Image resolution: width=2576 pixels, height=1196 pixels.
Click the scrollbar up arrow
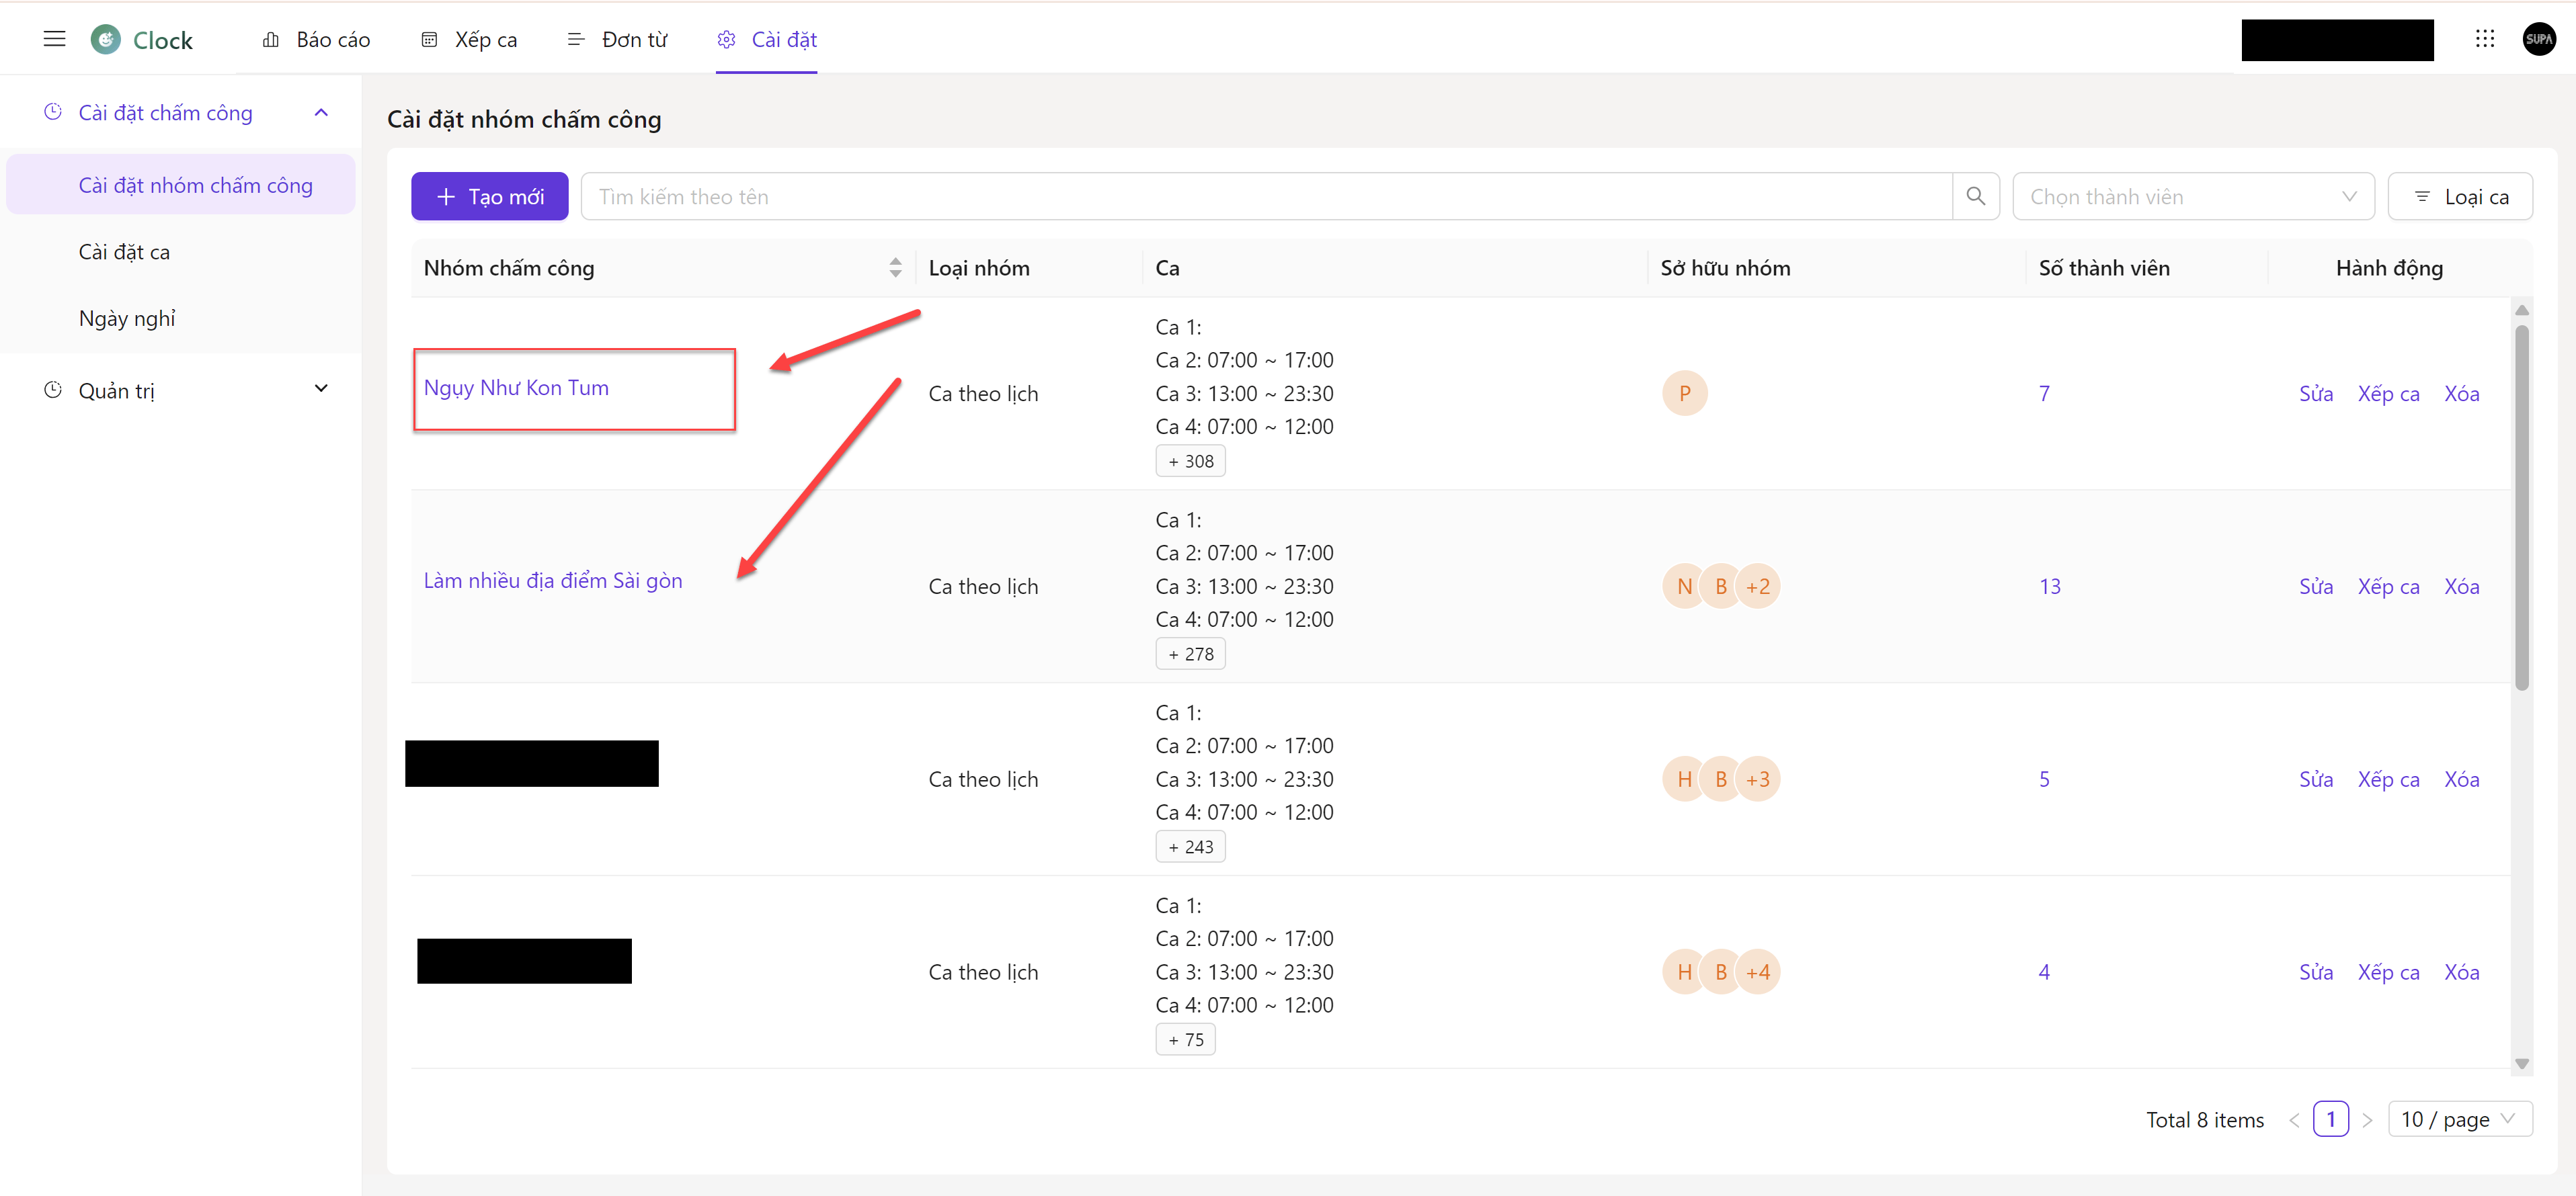(2521, 310)
